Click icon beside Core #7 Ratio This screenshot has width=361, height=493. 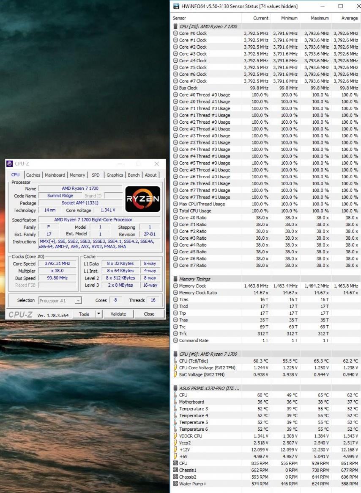pos(175,266)
